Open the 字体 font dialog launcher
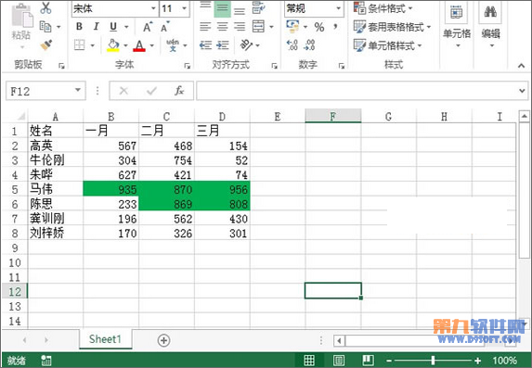This screenshot has width=532, height=368. 187,66
